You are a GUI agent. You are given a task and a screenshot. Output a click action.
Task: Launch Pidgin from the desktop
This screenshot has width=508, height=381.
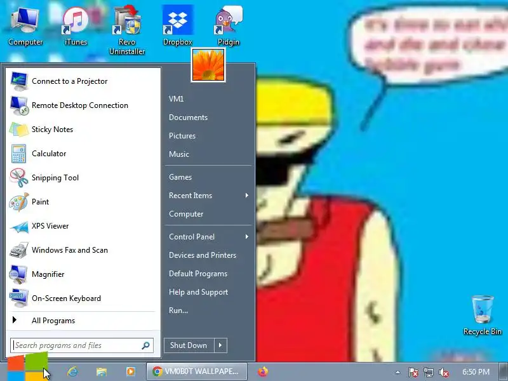(x=229, y=26)
